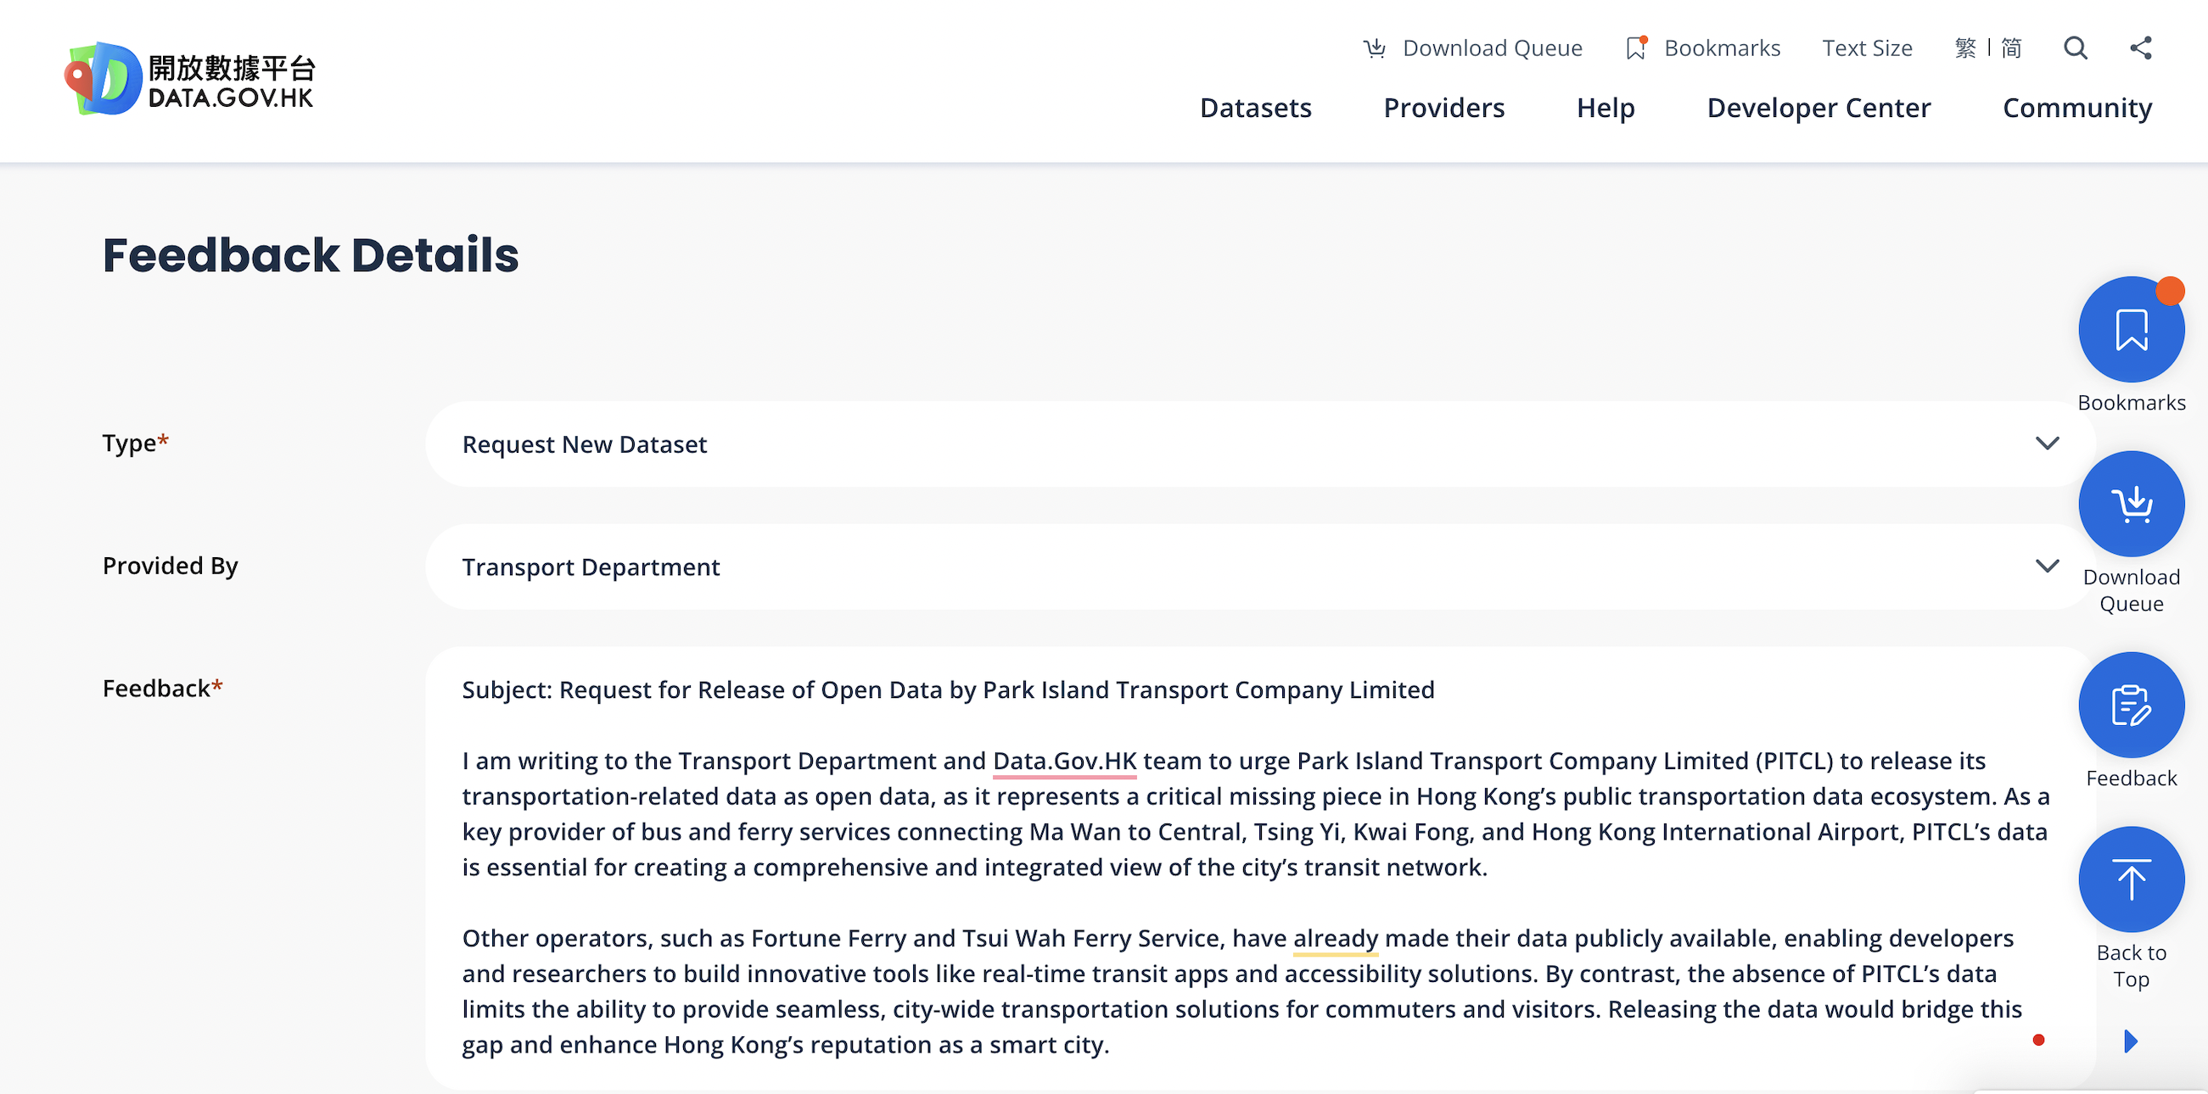Screen dimensions: 2208x1094
Task: Switch language to Traditional Chinese 繁
Action: (x=1964, y=48)
